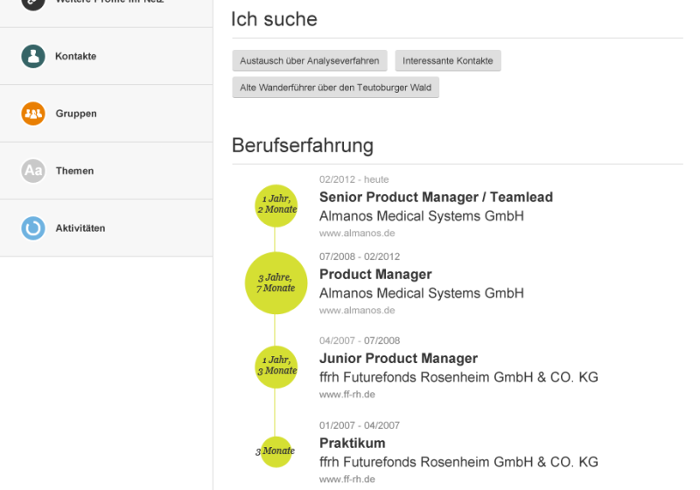Click the '3 Jahre, 7 Monate' timeline bubble
The image size is (700, 490).
coord(276,283)
